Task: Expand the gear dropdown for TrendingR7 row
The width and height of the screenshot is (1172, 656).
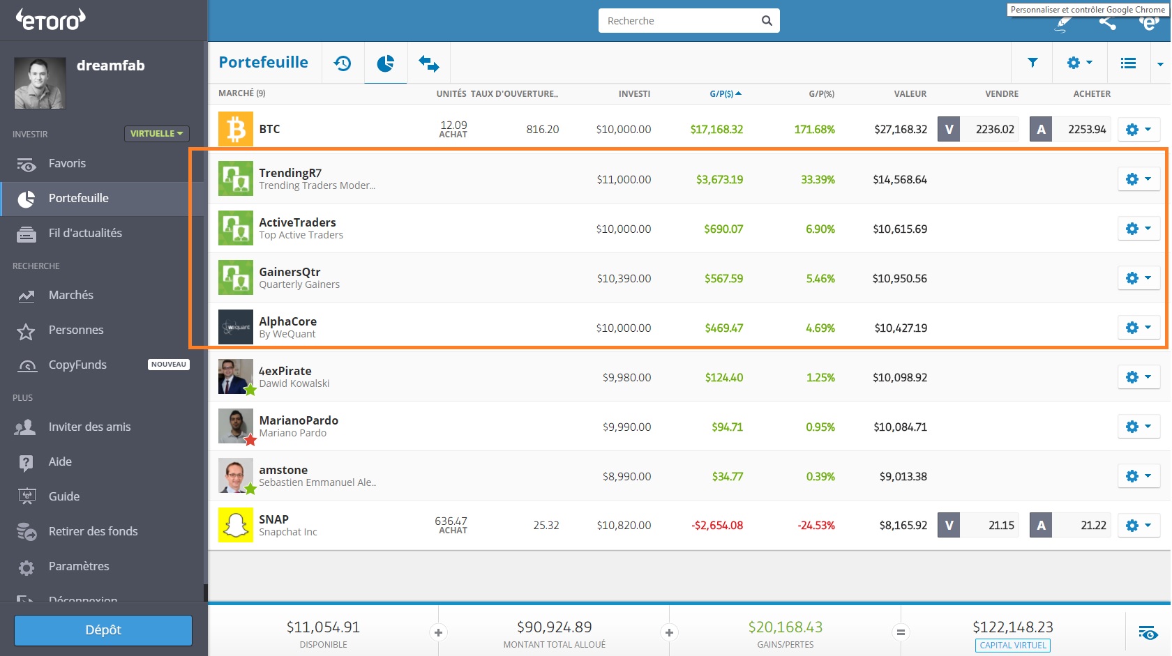Action: coord(1139,179)
